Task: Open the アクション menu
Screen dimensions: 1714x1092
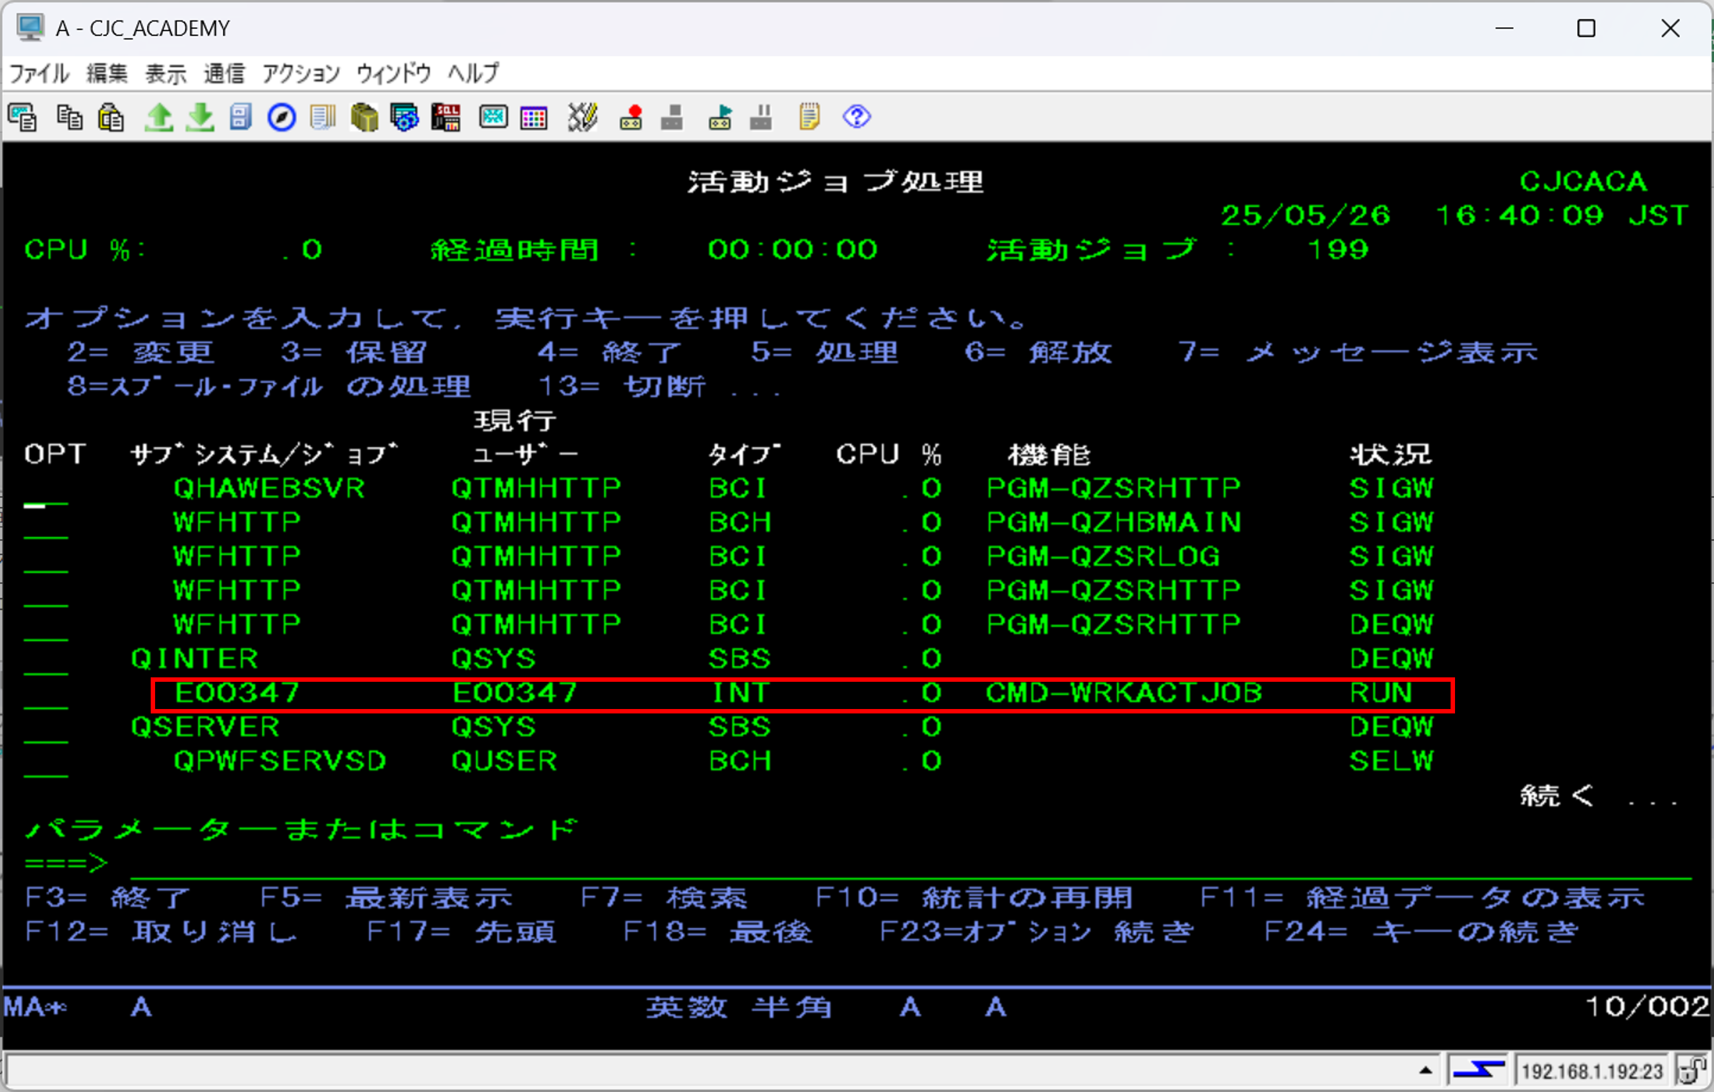Action: pos(300,73)
